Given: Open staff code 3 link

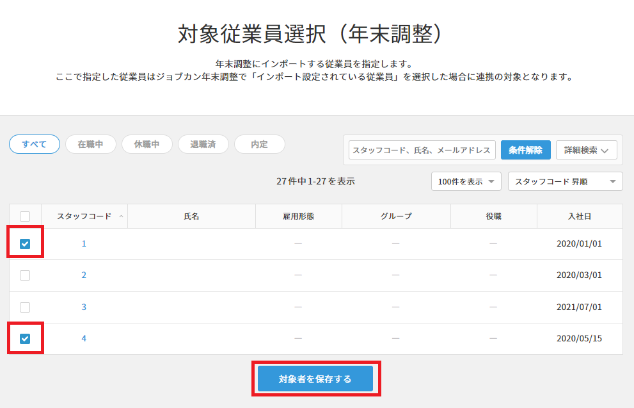Looking at the screenshot, I should point(84,307).
